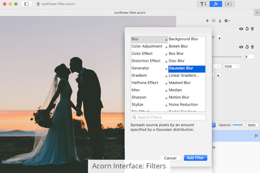Click the sunflower filter.acorn document icon

(x=38, y=4)
